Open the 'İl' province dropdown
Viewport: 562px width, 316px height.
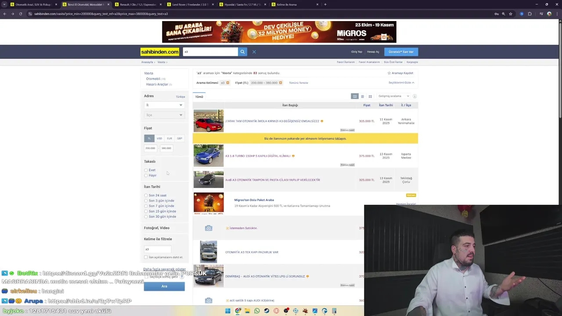(164, 105)
